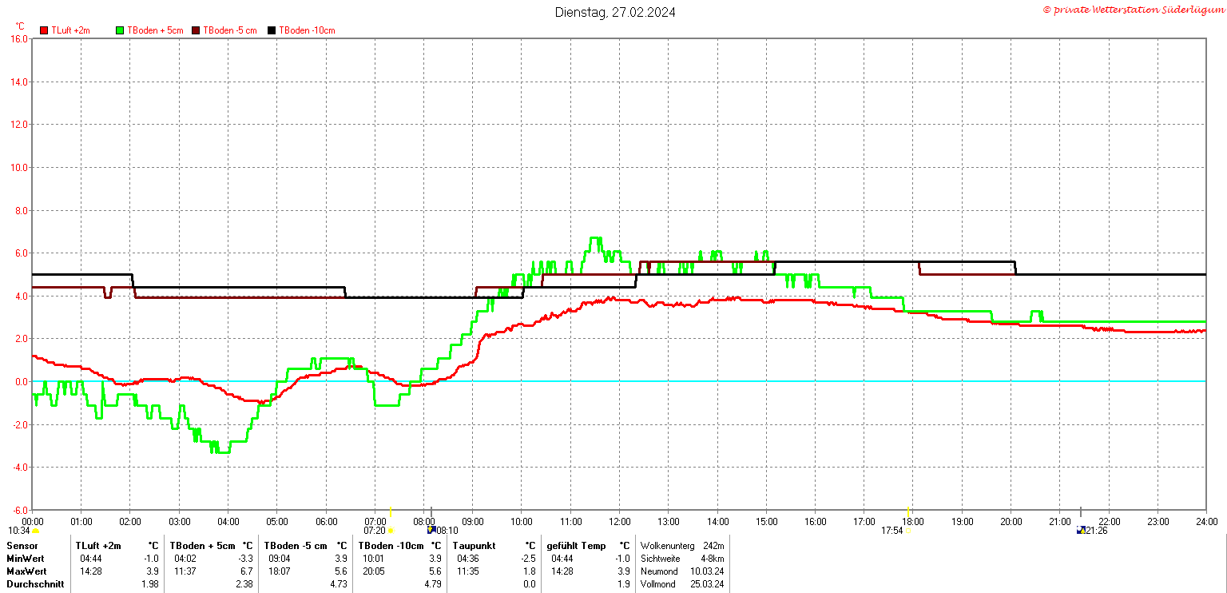Click the moonset icon beside 08:10
Screen dimensions: 1227x593
[431, 530]
